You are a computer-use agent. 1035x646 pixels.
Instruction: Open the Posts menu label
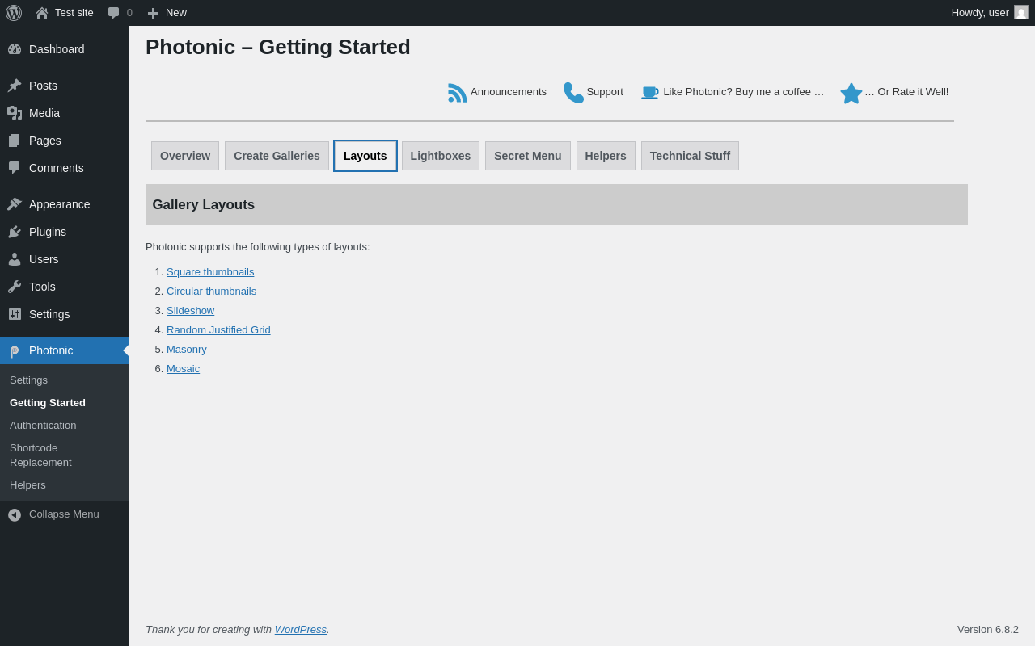point(43,86)
